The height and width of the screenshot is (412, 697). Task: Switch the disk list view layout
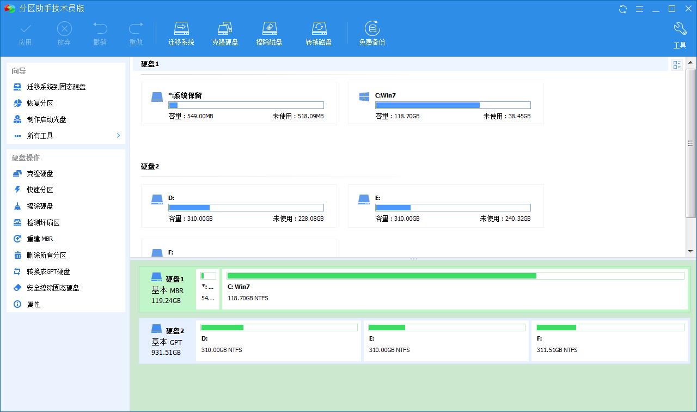pos(677,64)
